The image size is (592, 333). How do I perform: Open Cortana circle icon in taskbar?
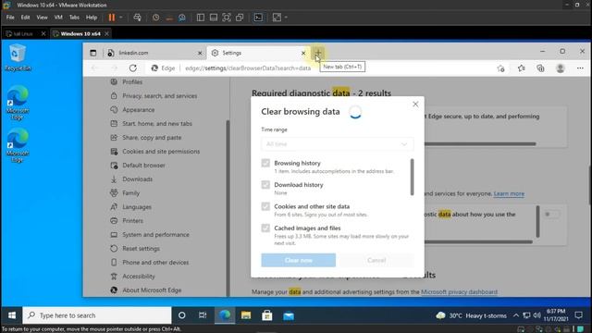click(x=181, y=315)
